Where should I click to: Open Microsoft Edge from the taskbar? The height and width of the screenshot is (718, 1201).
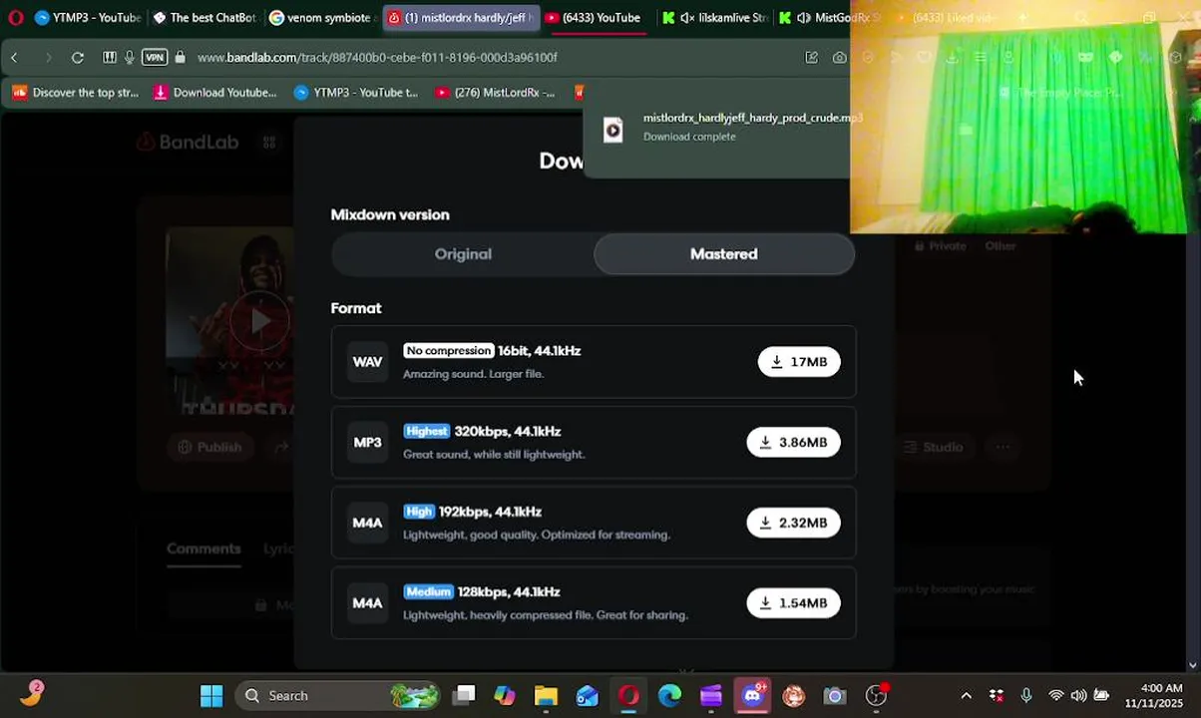[x=669, y=696]
